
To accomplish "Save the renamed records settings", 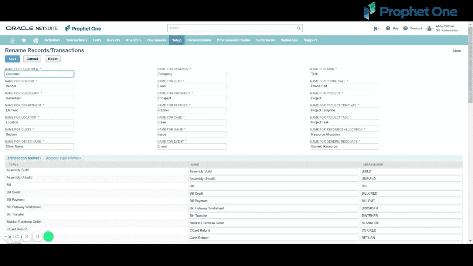I will (x=12, y=58).
